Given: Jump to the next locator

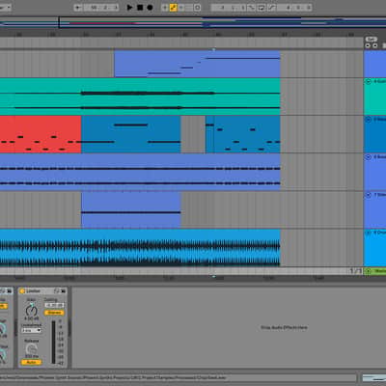Looking at the screenshot, I should 374,45.
